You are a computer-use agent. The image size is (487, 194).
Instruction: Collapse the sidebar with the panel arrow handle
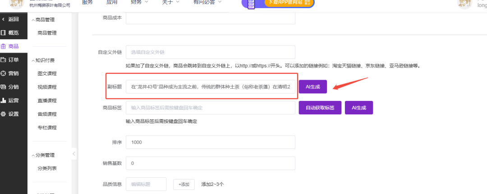tap(74, 154)
